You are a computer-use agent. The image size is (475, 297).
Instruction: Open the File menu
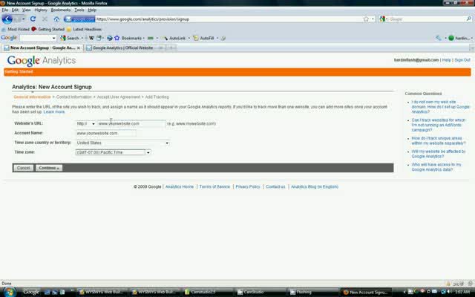click(x=5, y=10)
